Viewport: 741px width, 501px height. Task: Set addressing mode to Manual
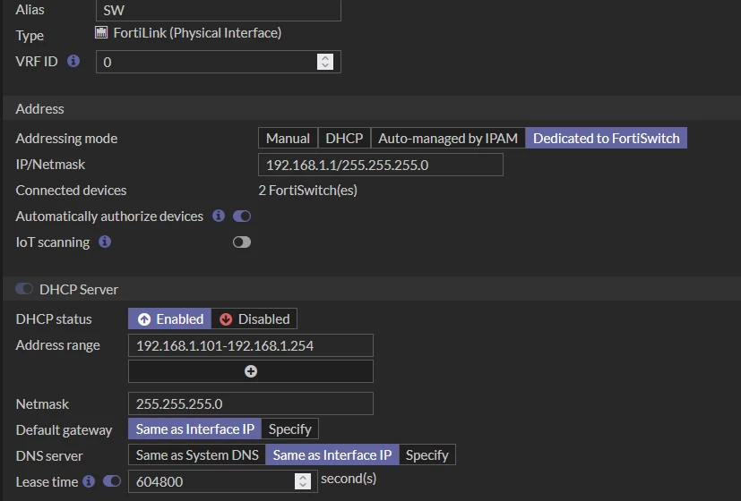288,139
